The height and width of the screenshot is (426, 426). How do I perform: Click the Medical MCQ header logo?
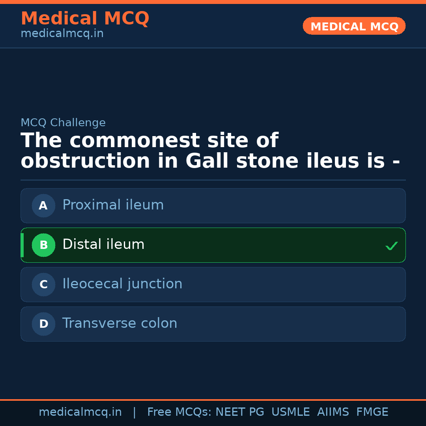tap(85, 18)
